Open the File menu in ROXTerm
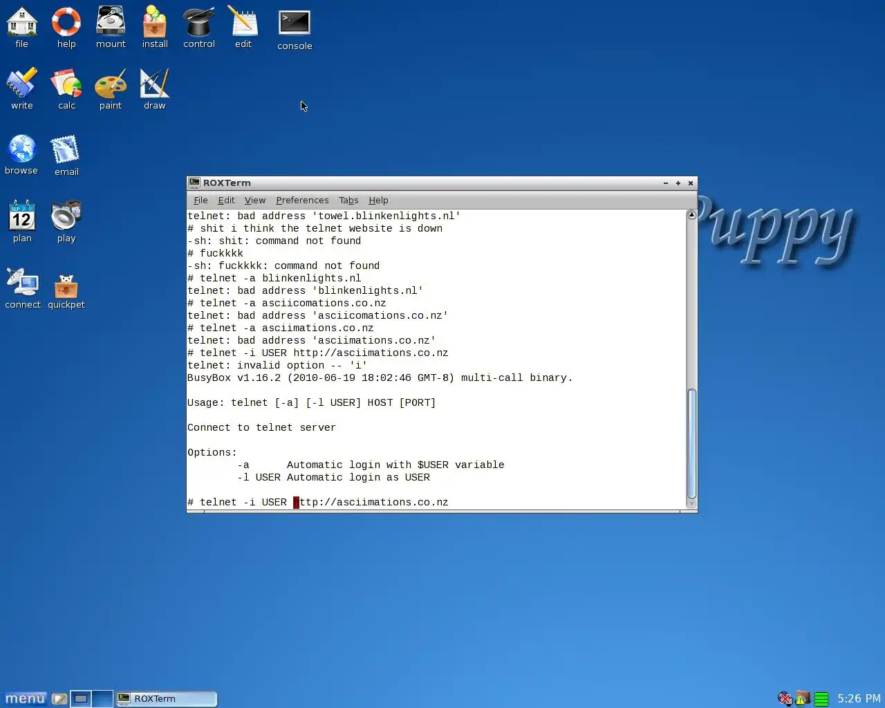This screenshot has width=885, height=708. (x=201, y=201)
